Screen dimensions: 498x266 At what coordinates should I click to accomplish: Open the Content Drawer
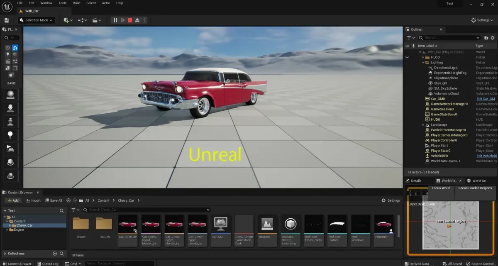click(x=17, y=264)
